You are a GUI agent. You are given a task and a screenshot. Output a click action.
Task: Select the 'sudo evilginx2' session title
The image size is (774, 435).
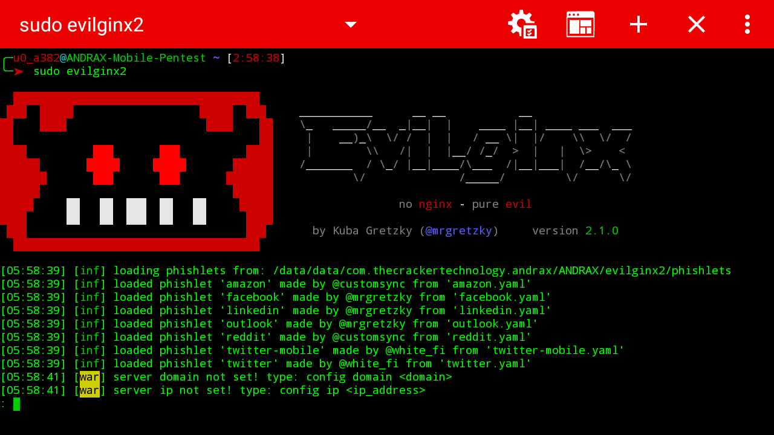[x=82, y=25]
